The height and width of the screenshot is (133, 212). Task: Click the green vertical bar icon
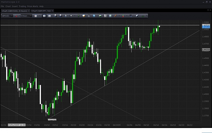pyautogui.click(x=78, y=16)
